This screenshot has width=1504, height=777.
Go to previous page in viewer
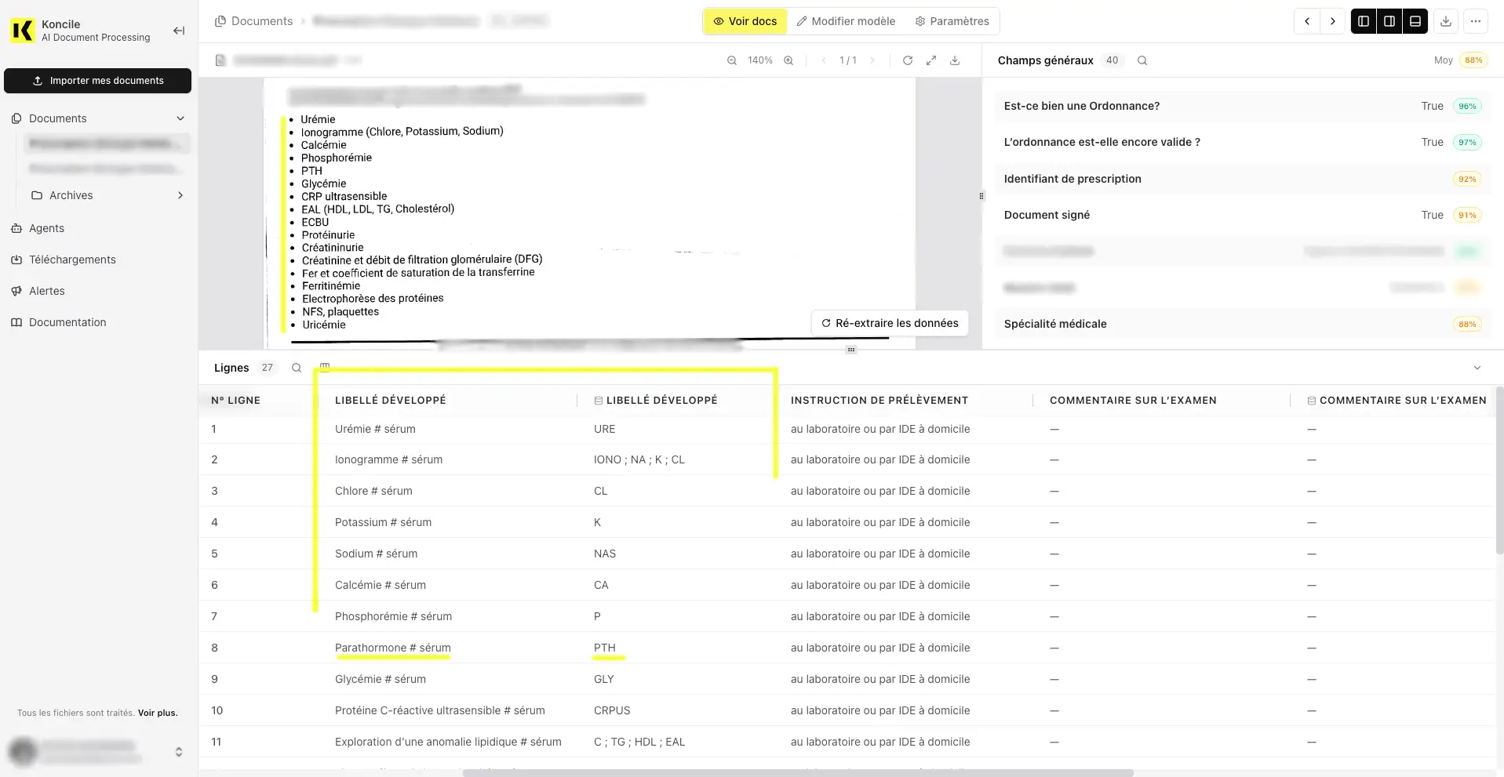coord(823,60)
